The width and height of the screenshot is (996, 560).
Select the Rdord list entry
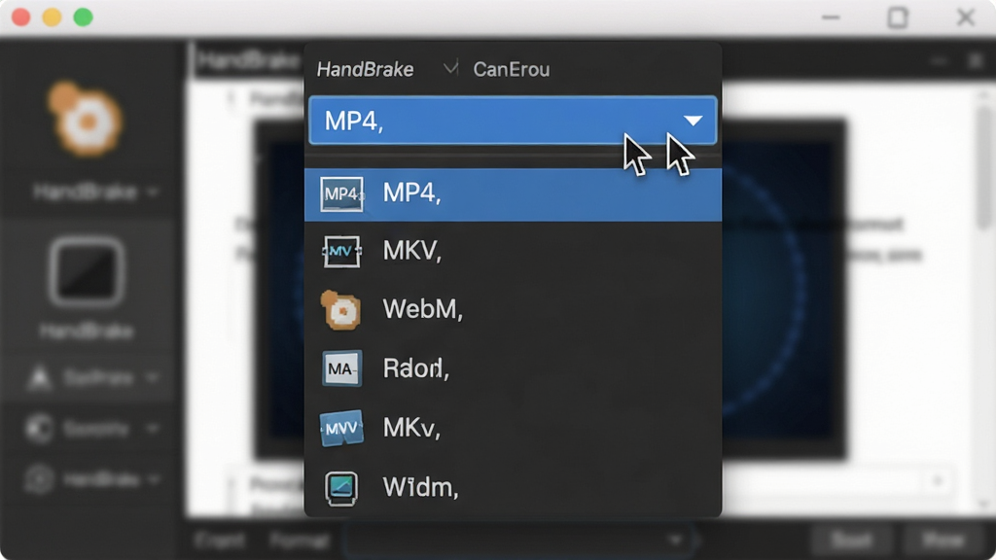point(513,368)
